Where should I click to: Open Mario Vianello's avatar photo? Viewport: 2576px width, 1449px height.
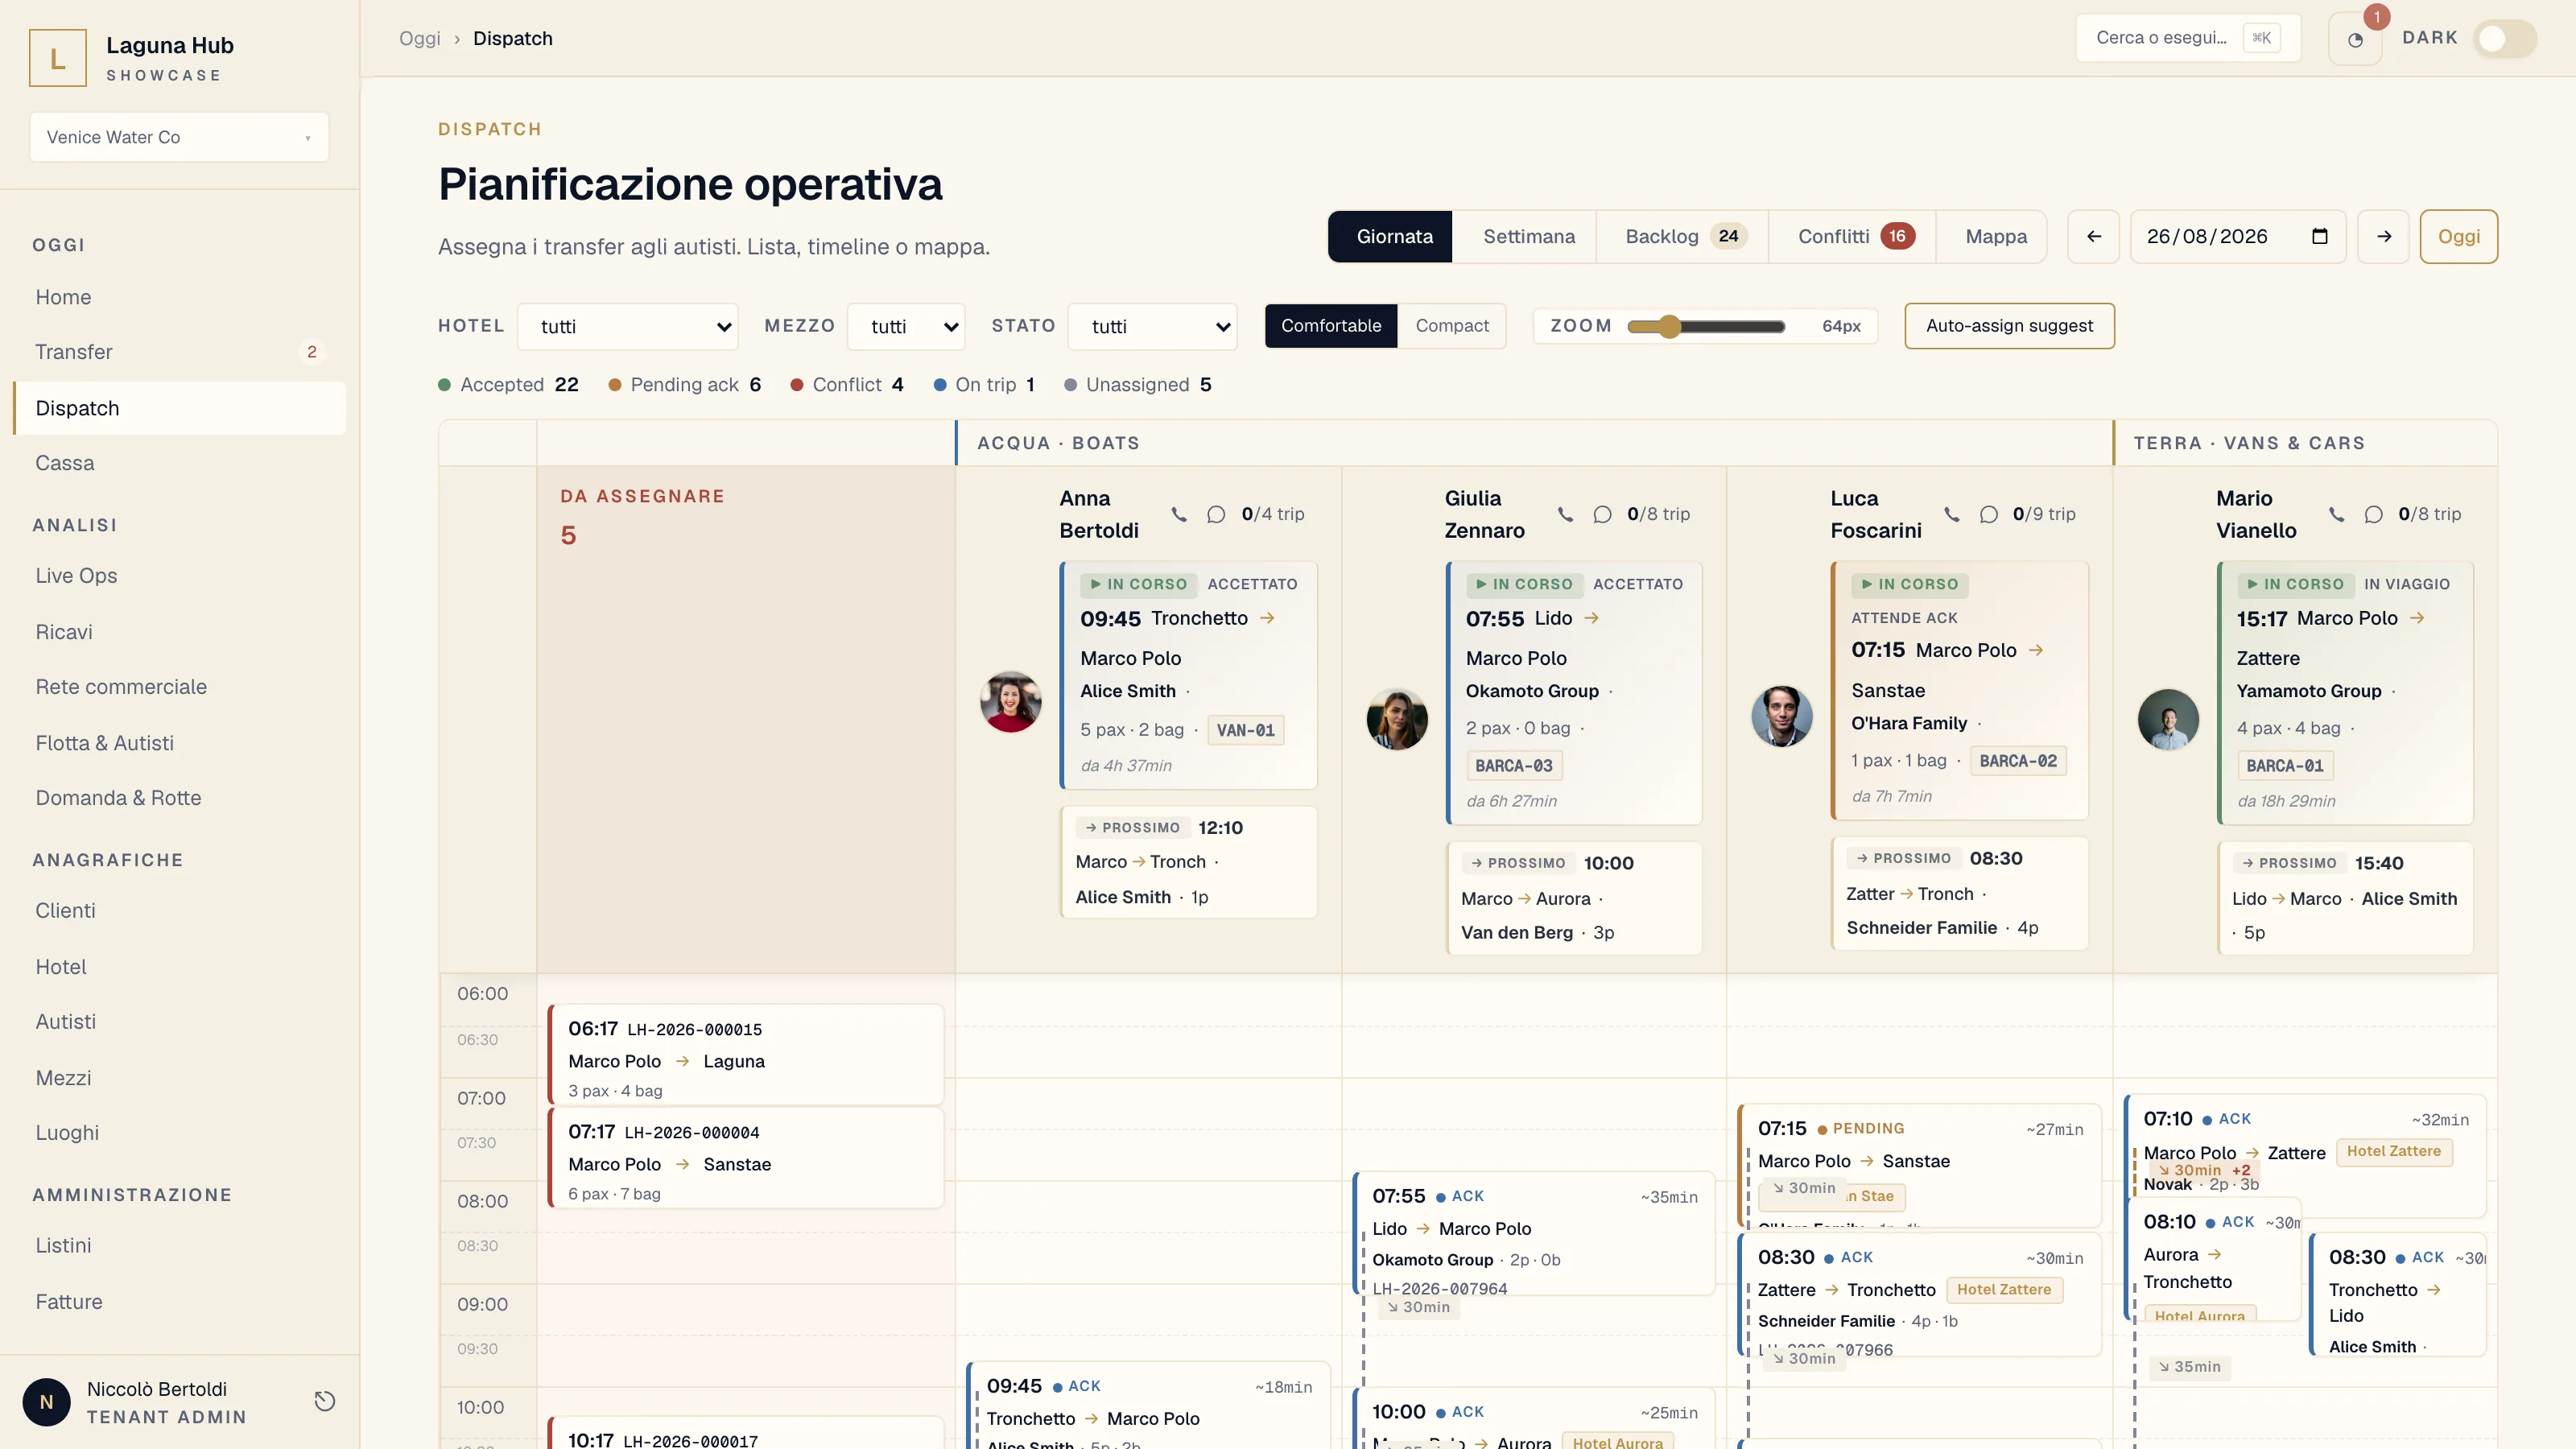pyautogui.click(x=2167, y=719)
